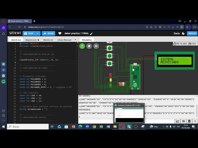Select the green LED

pos(111,85)
